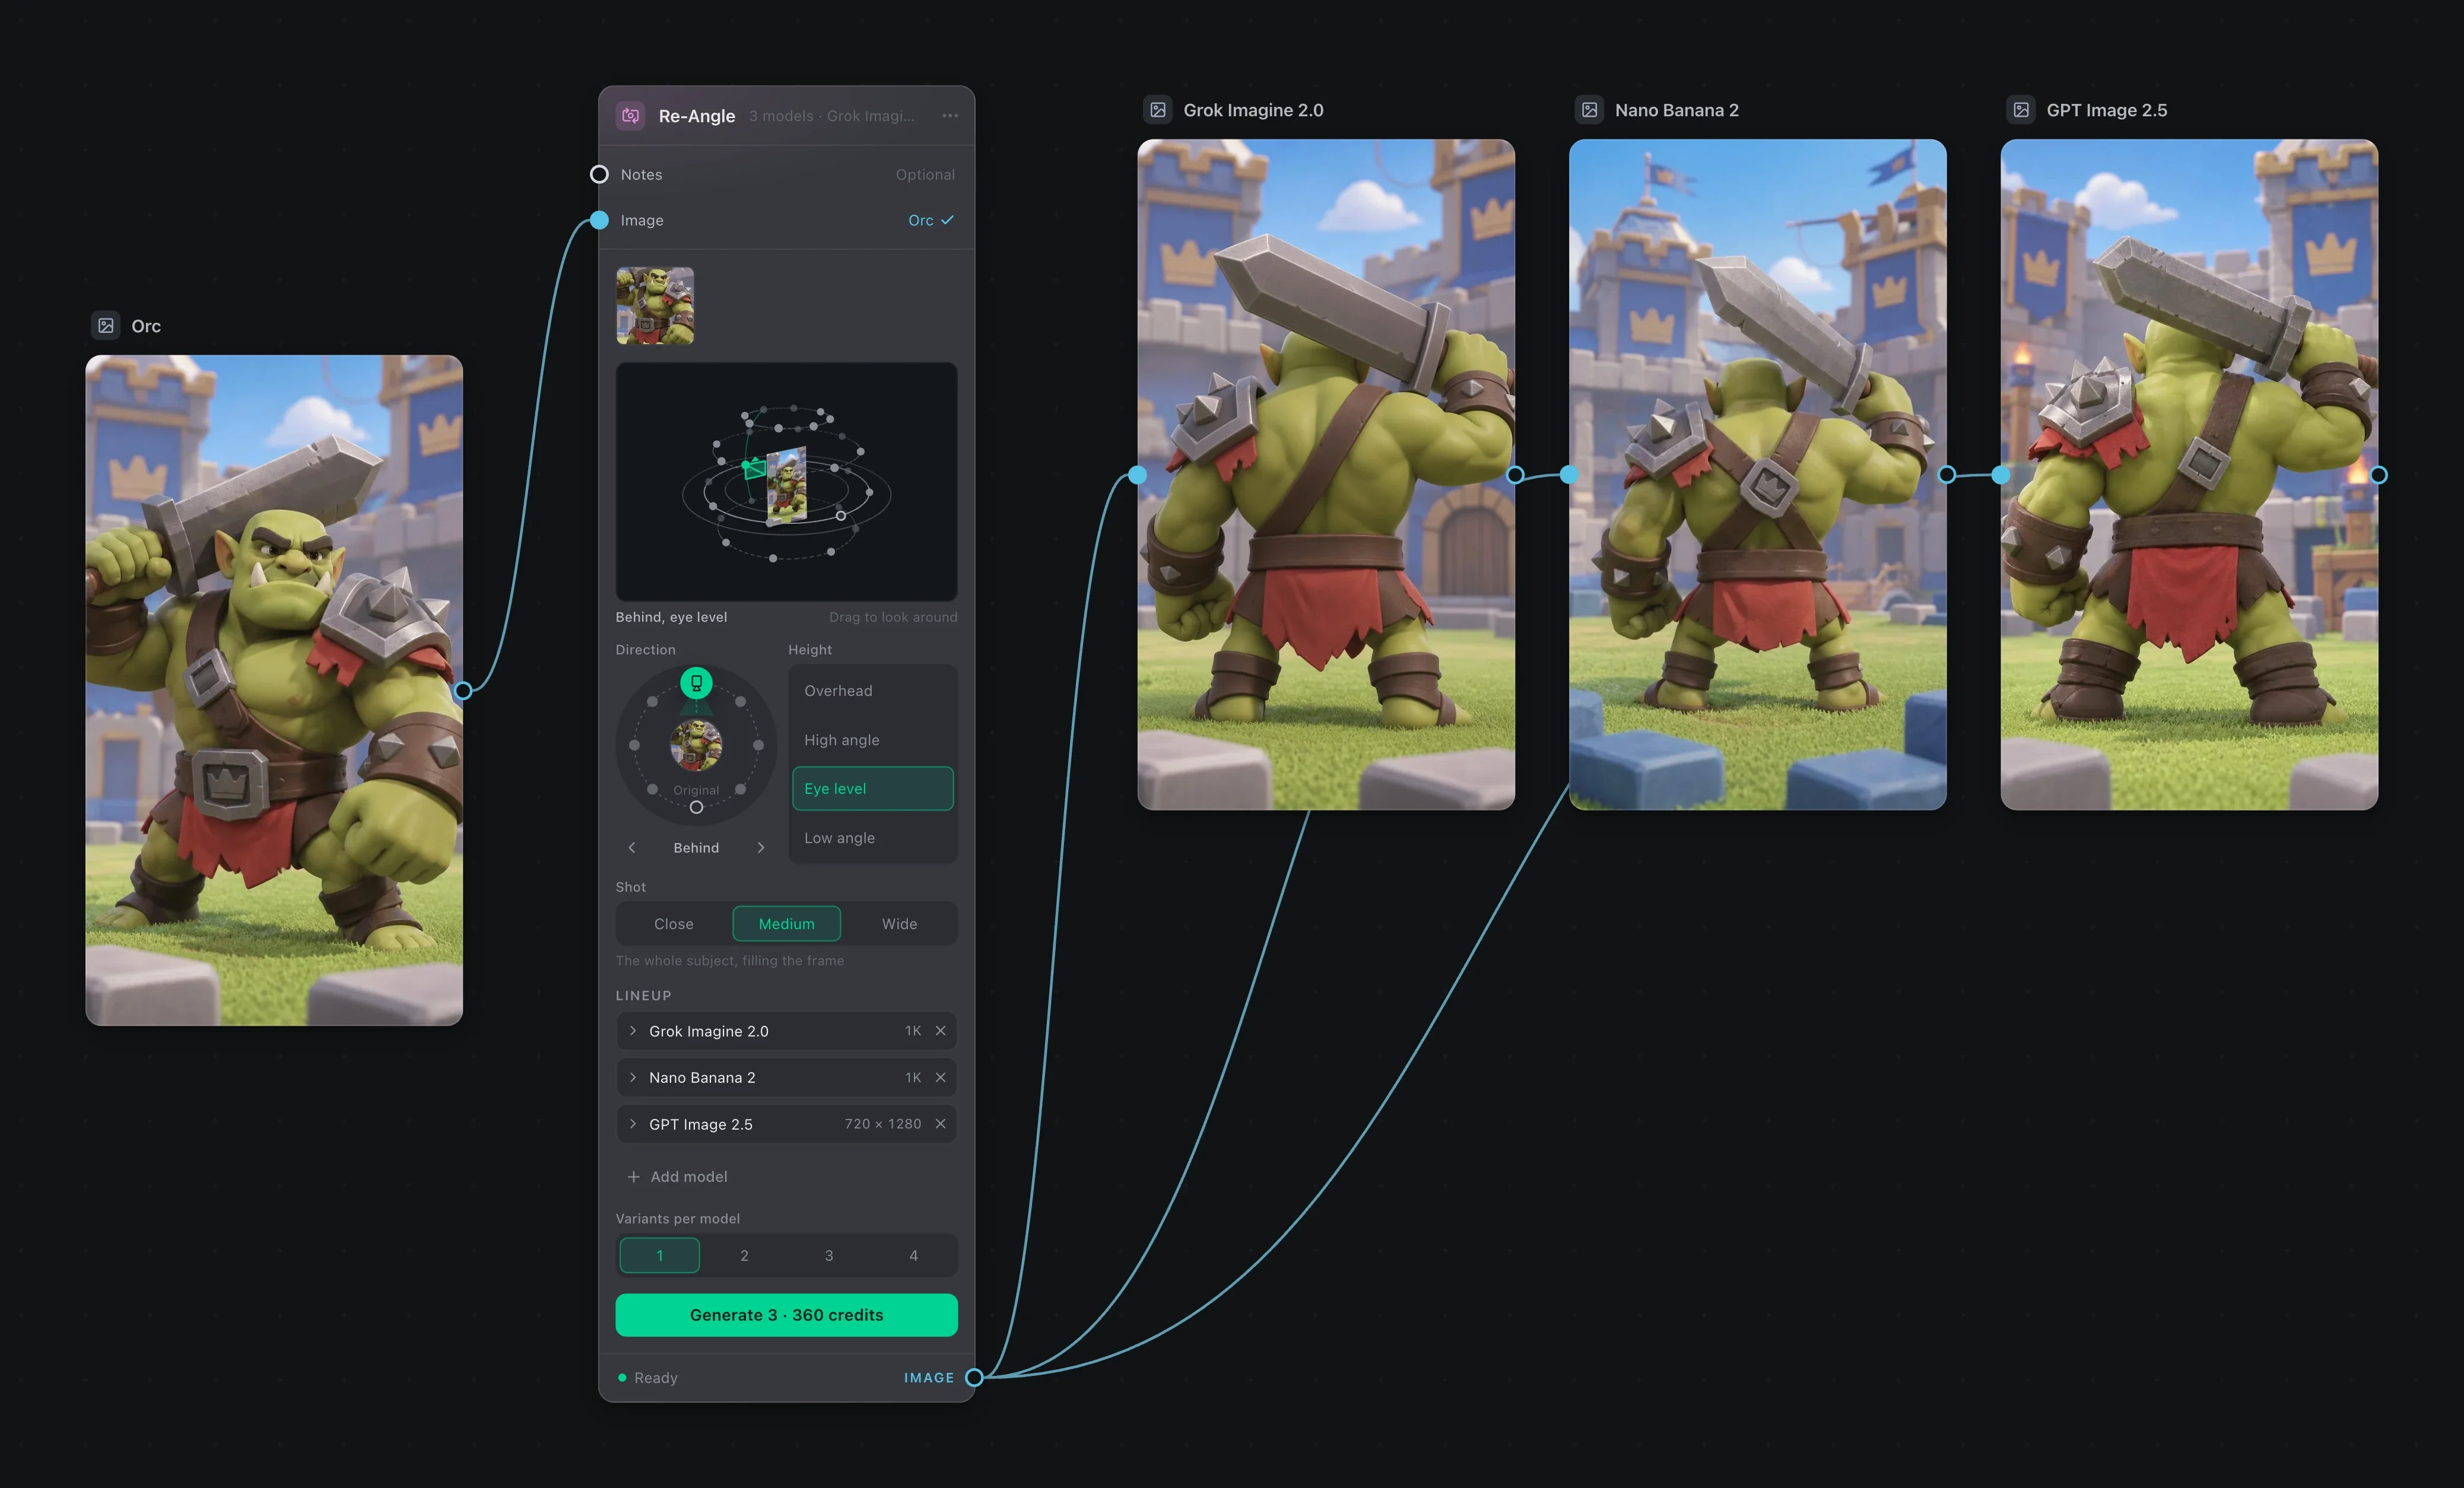Click the small Orc thumbnail in Re-Angle

pyautogui.click(x=655, y=306)
